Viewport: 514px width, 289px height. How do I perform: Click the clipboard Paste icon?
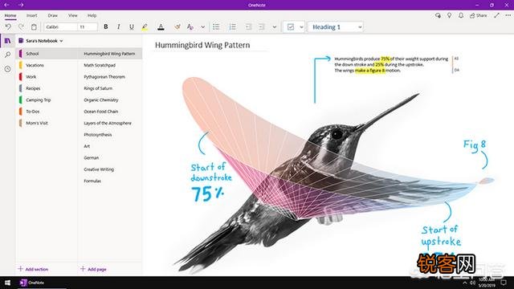pyautogui.click(x=34, y=26)
